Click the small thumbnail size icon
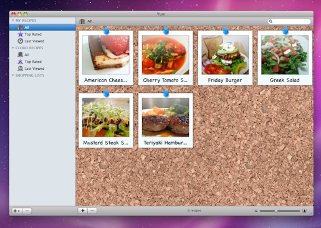The height and width of the screenshot is (228, 321). pyautogui.click(x=256, y=211)
